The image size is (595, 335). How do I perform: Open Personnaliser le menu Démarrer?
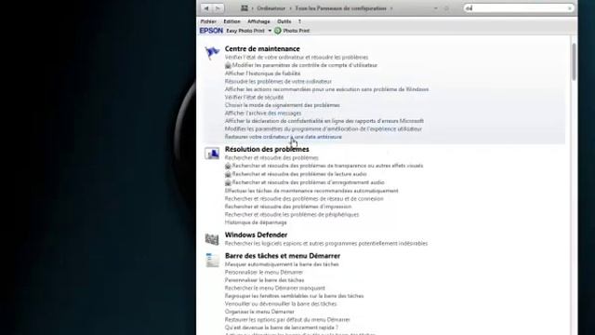click(264, 273)
